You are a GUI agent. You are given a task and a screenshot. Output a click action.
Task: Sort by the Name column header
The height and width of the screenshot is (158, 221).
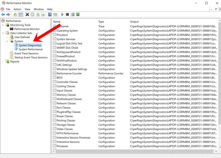(75, 22)
